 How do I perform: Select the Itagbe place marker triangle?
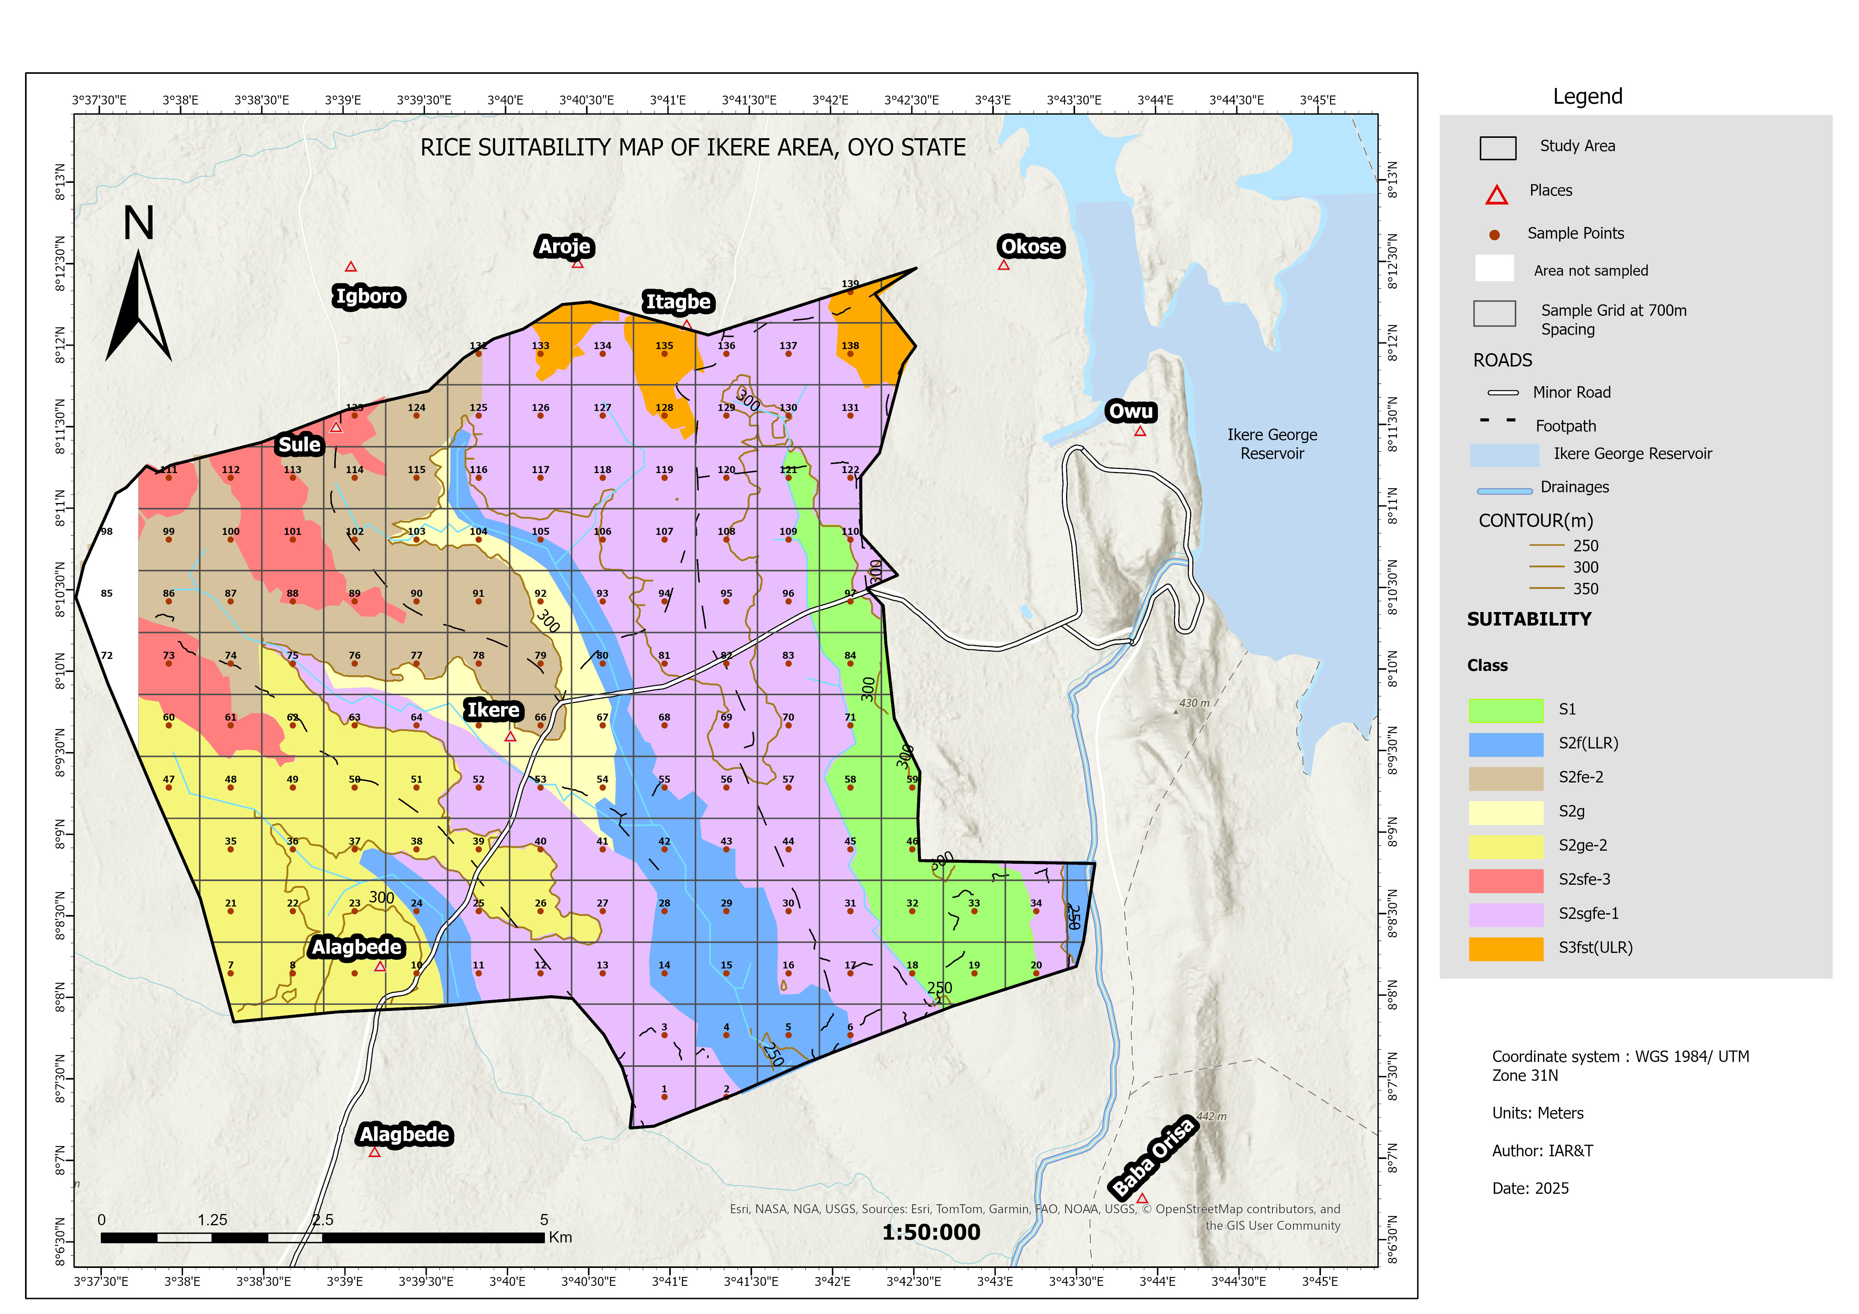click(686, 325)
